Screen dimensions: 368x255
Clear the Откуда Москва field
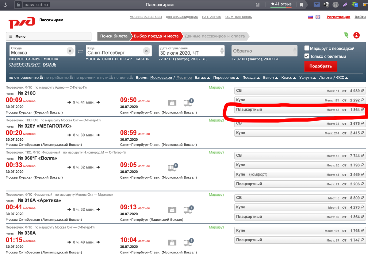pos(70,51)
